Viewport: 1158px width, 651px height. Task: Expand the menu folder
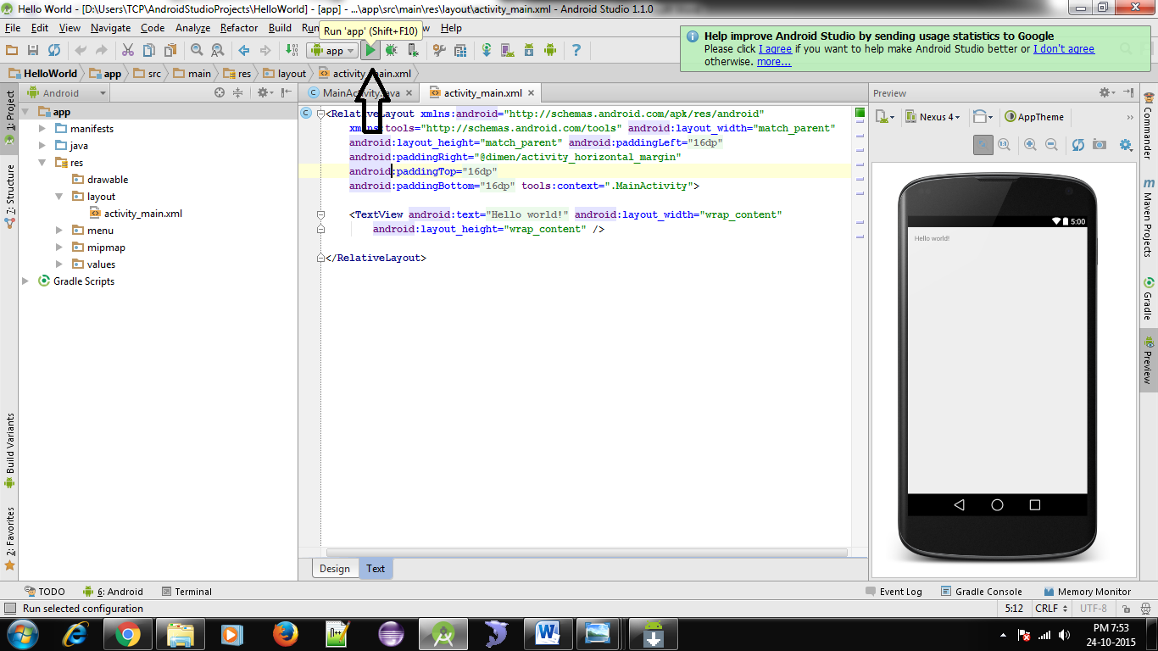point(59,231)
